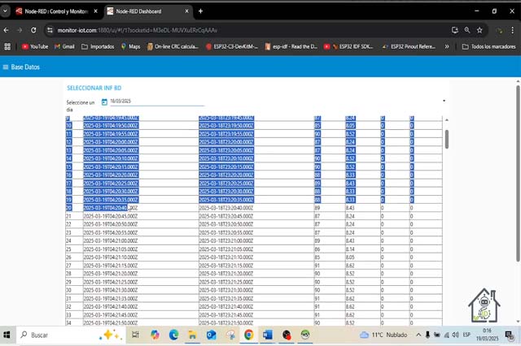Open the Importados bookmarks folder

(98, 47)
